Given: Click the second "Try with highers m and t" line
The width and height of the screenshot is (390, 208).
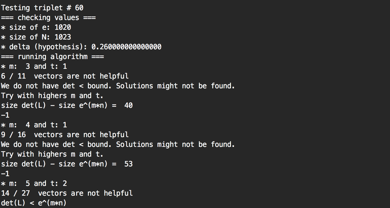Looking at the screenshot, I should (52, 154).
